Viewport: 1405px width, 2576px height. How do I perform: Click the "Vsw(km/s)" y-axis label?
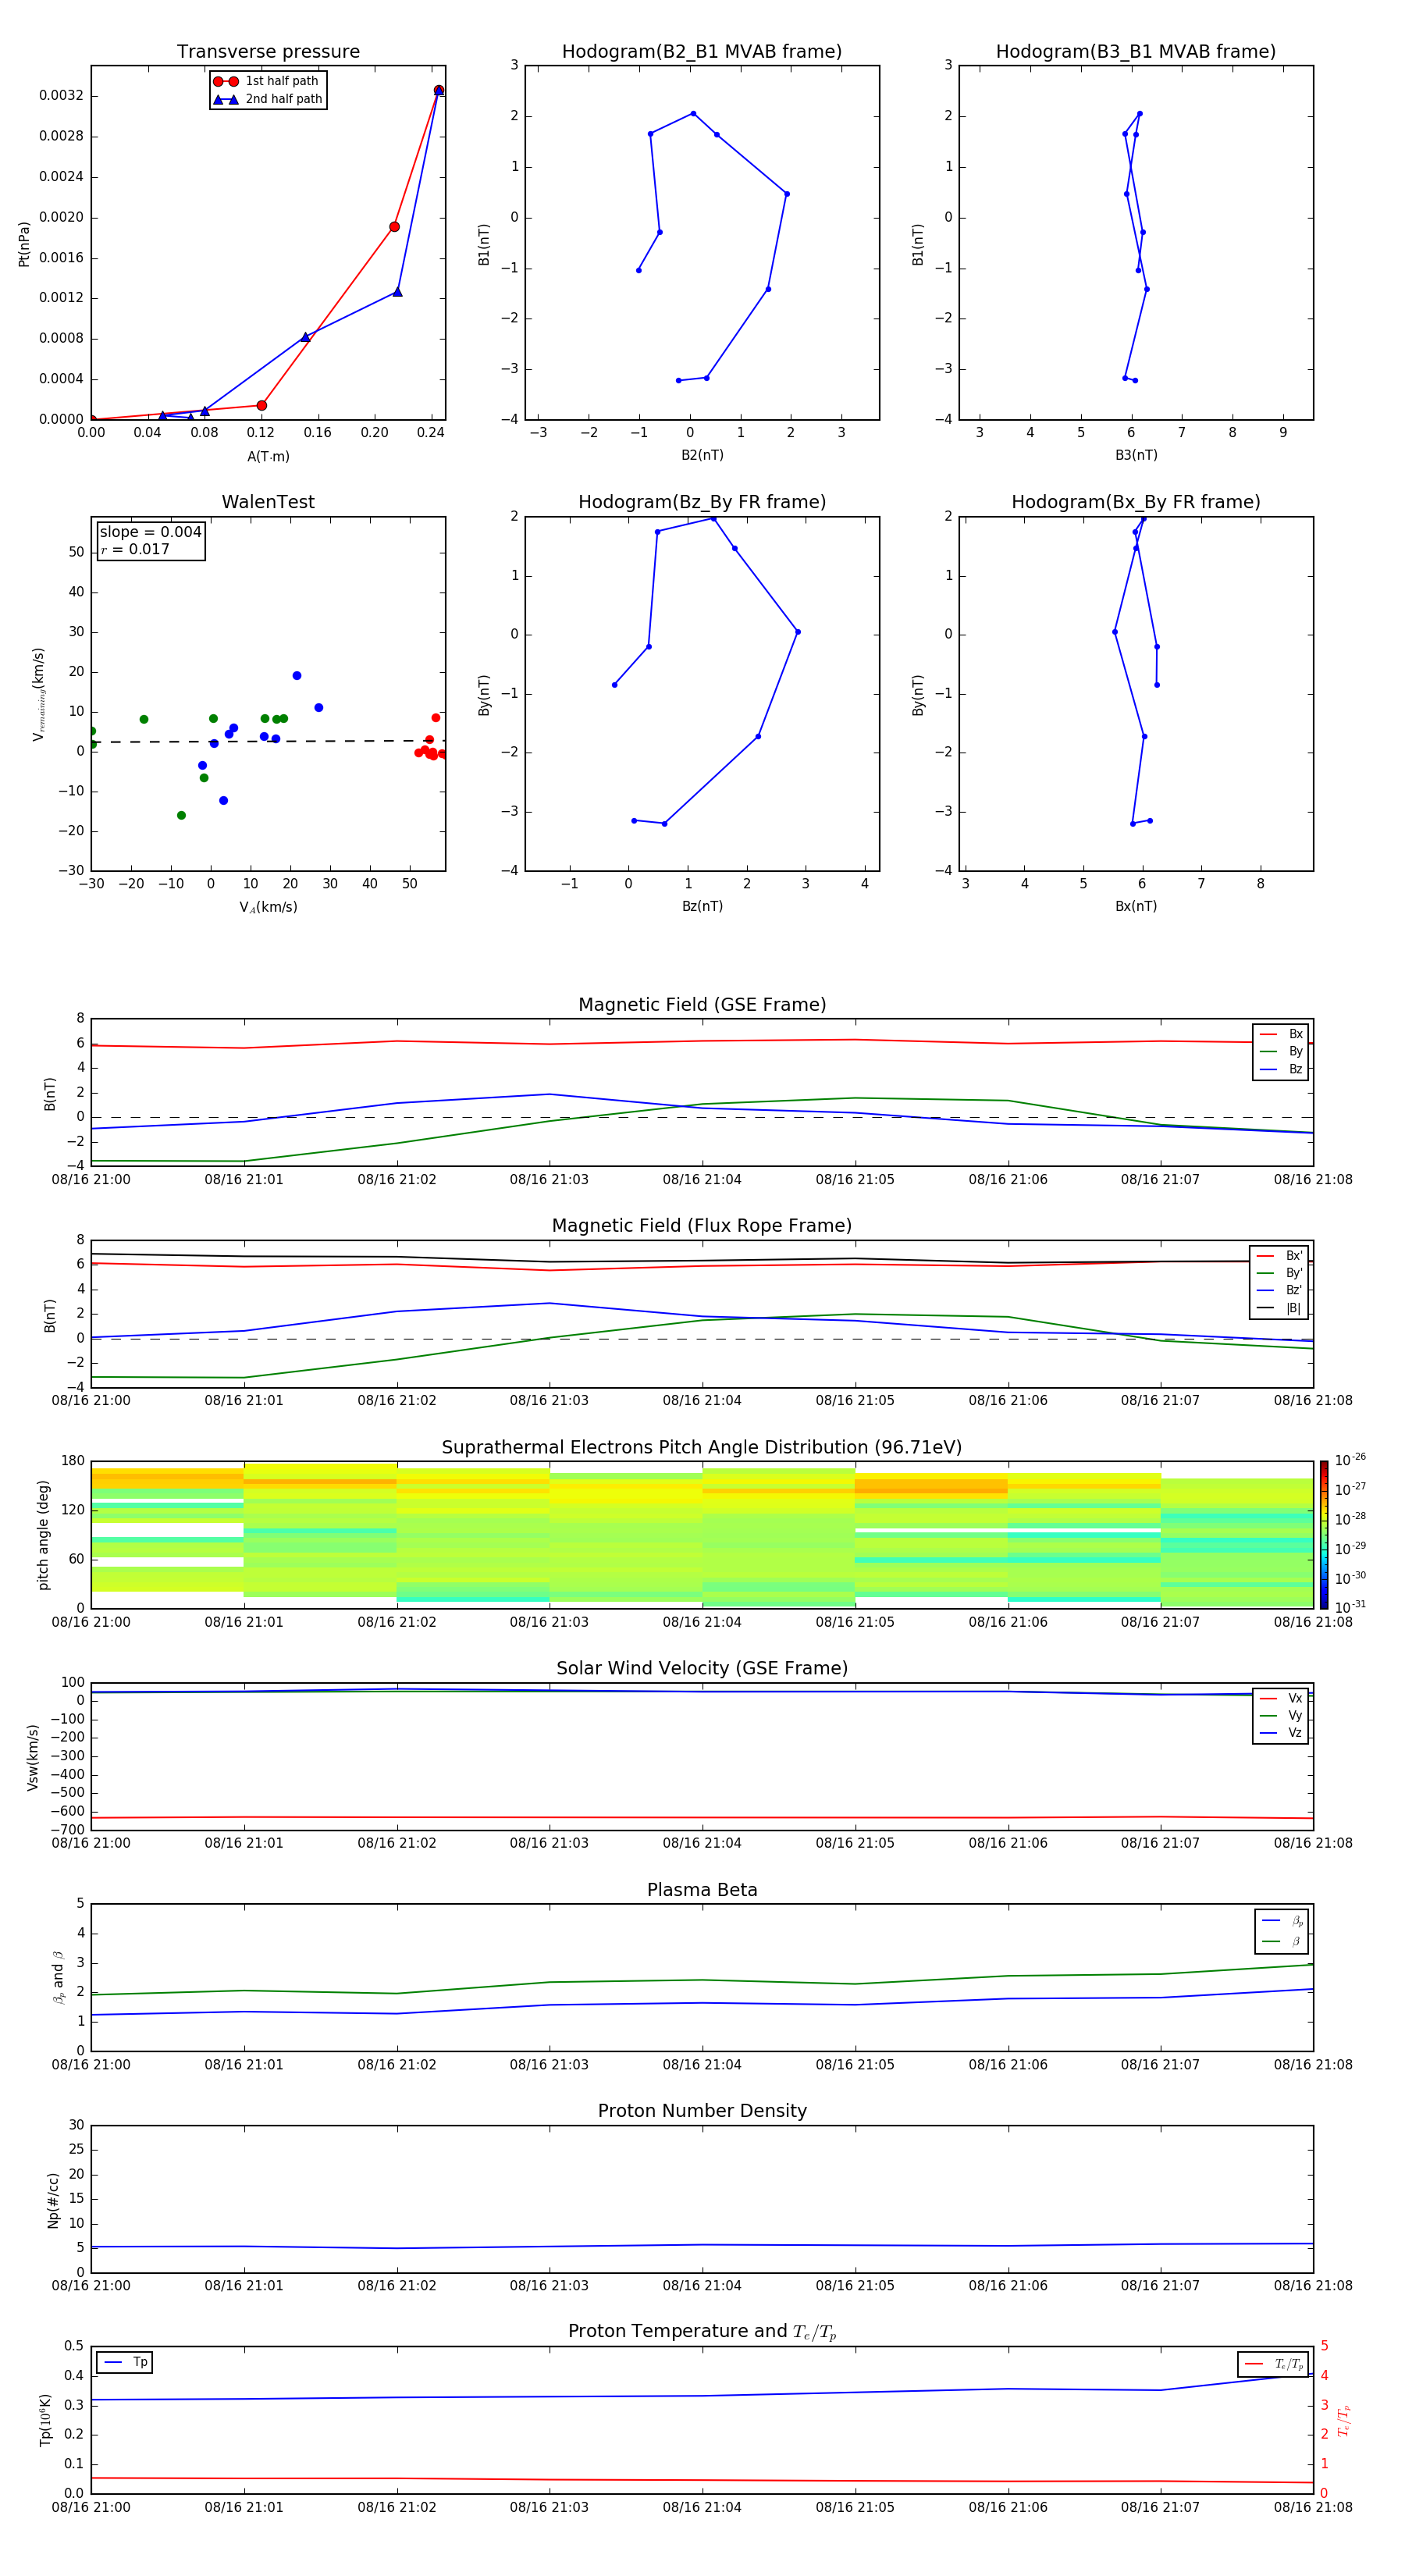click(32, 1757)
